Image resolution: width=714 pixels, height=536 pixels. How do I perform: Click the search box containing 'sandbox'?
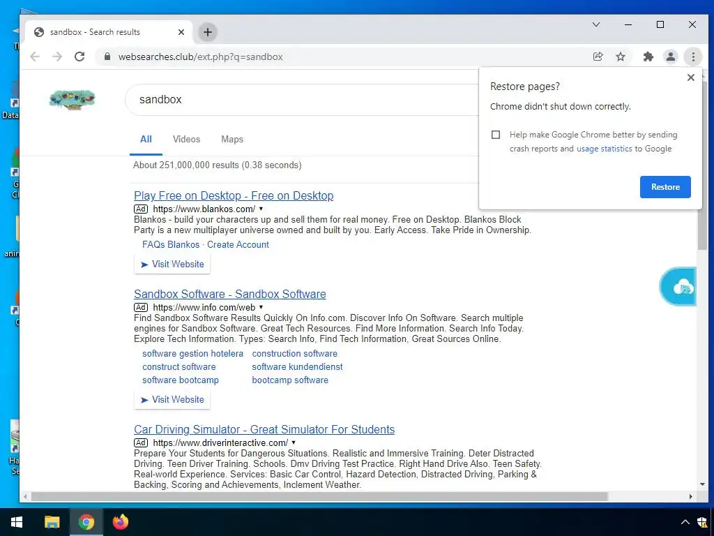[x=303, y=99]
